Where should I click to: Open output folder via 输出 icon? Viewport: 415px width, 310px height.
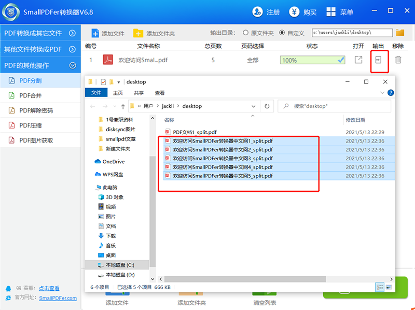[378, 60]
